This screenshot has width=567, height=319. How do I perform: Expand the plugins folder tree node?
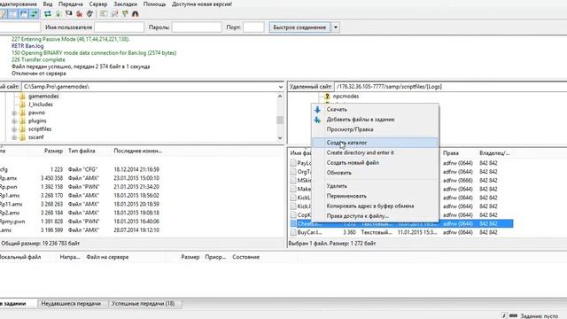(x=14, y=121)
